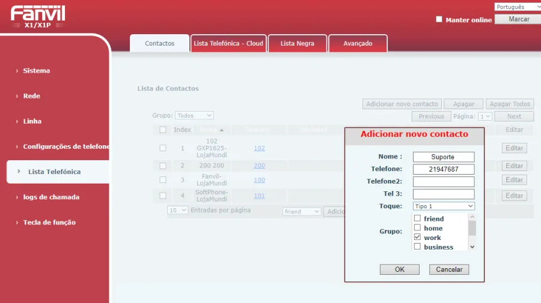Image resolution: width=541 pixels, height=303 pixels.
Task: Open the entries per page dropdown
Action: (x=177, y=210)
